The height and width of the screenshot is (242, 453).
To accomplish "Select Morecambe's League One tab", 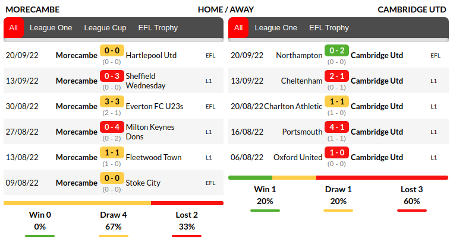I will point(51,28).
